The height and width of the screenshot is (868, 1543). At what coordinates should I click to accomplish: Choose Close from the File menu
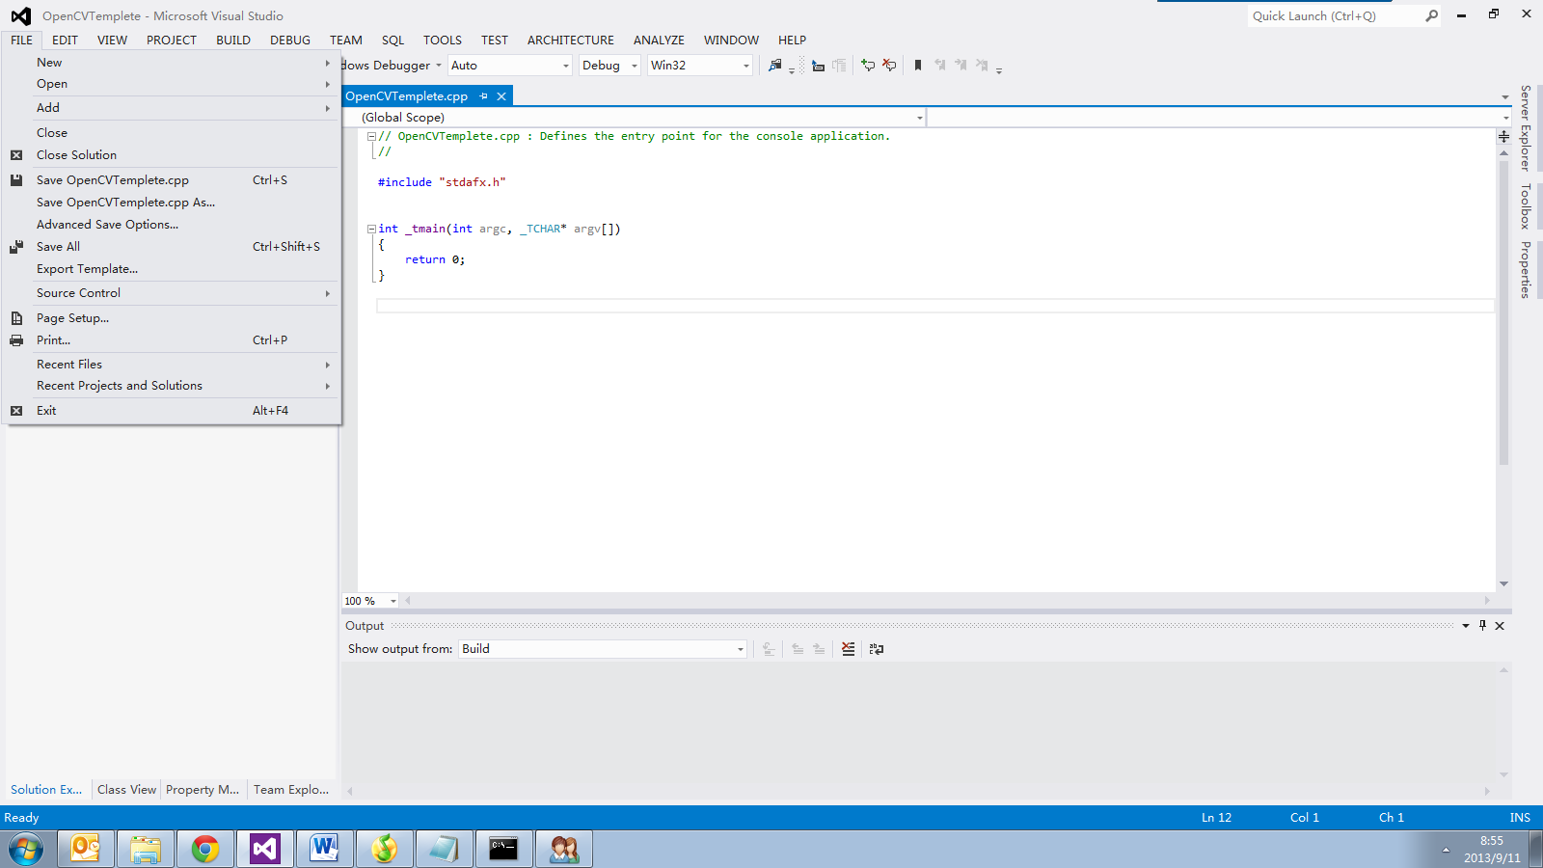click(172, 133)
